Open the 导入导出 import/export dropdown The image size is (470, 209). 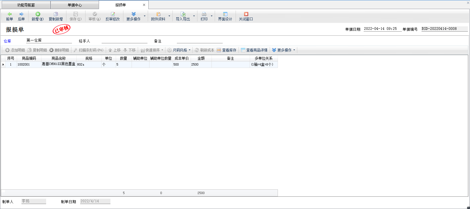click(x=194, y=16)
